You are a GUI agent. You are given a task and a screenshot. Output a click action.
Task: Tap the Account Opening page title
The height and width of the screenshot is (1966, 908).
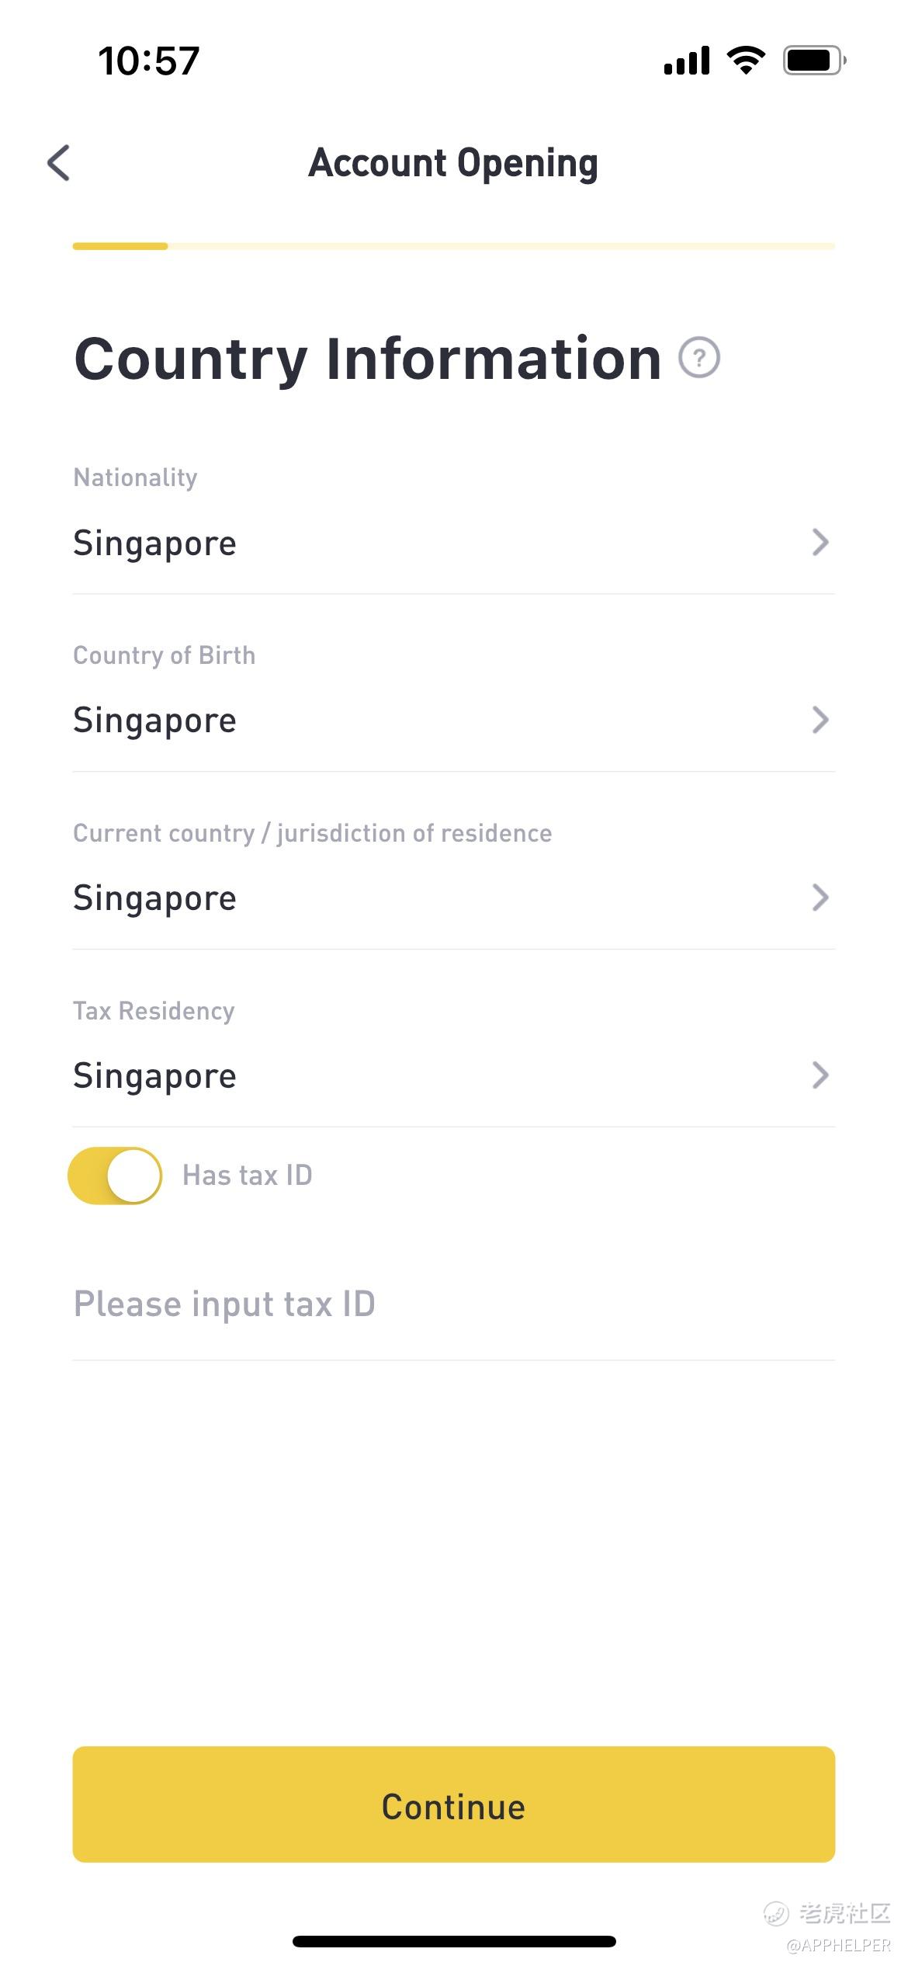(x=453, y=163)
